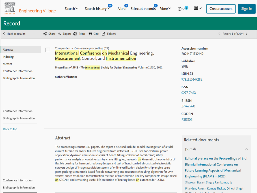Screen dimensions: 257x193
Task: Click the Sign in button
Action: (247, 9)
